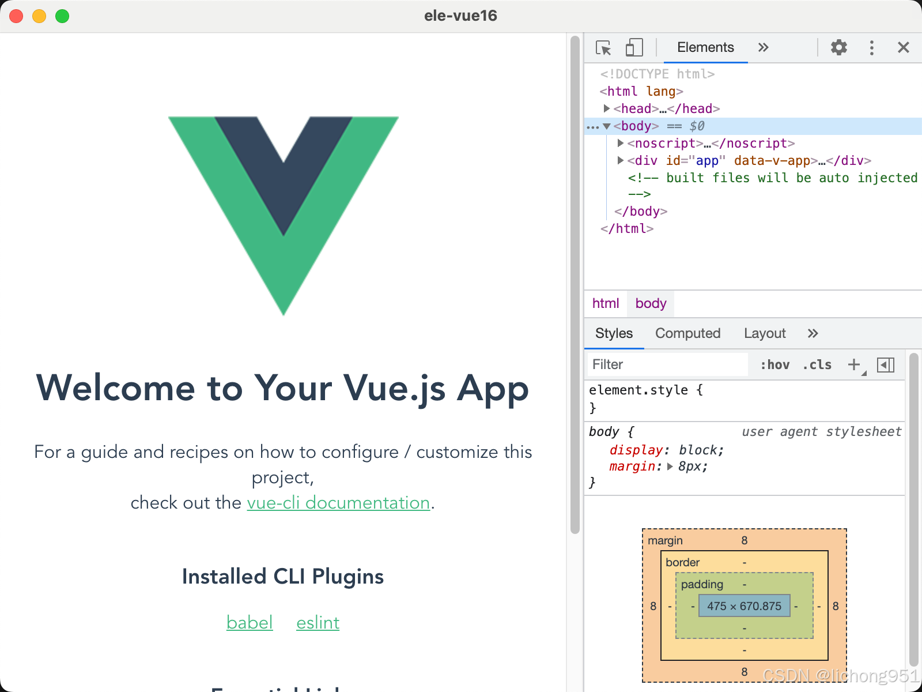Image resolution: width=922 pixels, height=692 pixels.
Task: Click the body selector in styles
Action: (x=604, y=432)
